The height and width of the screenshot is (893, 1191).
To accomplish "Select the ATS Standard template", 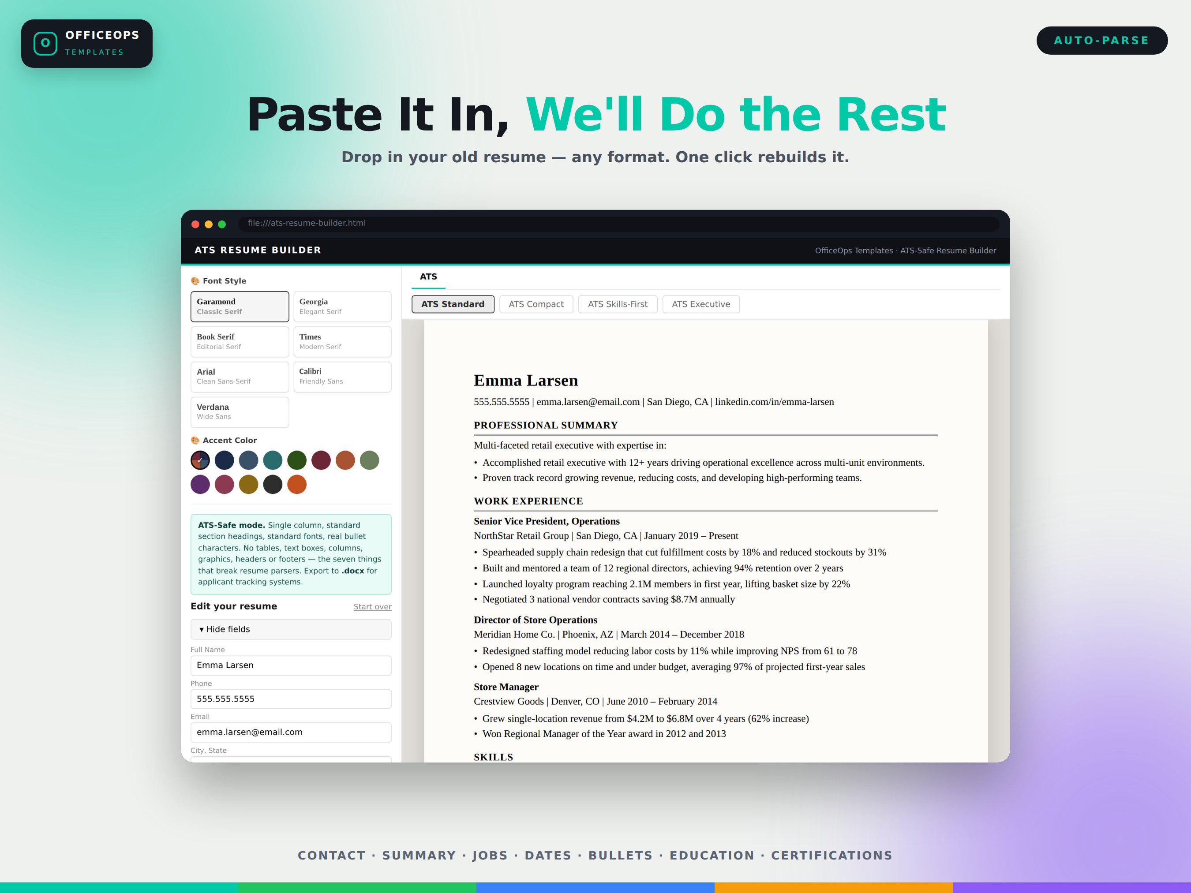I will [x=453, y=304].
